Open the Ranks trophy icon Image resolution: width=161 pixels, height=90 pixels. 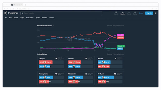point(135,12)
